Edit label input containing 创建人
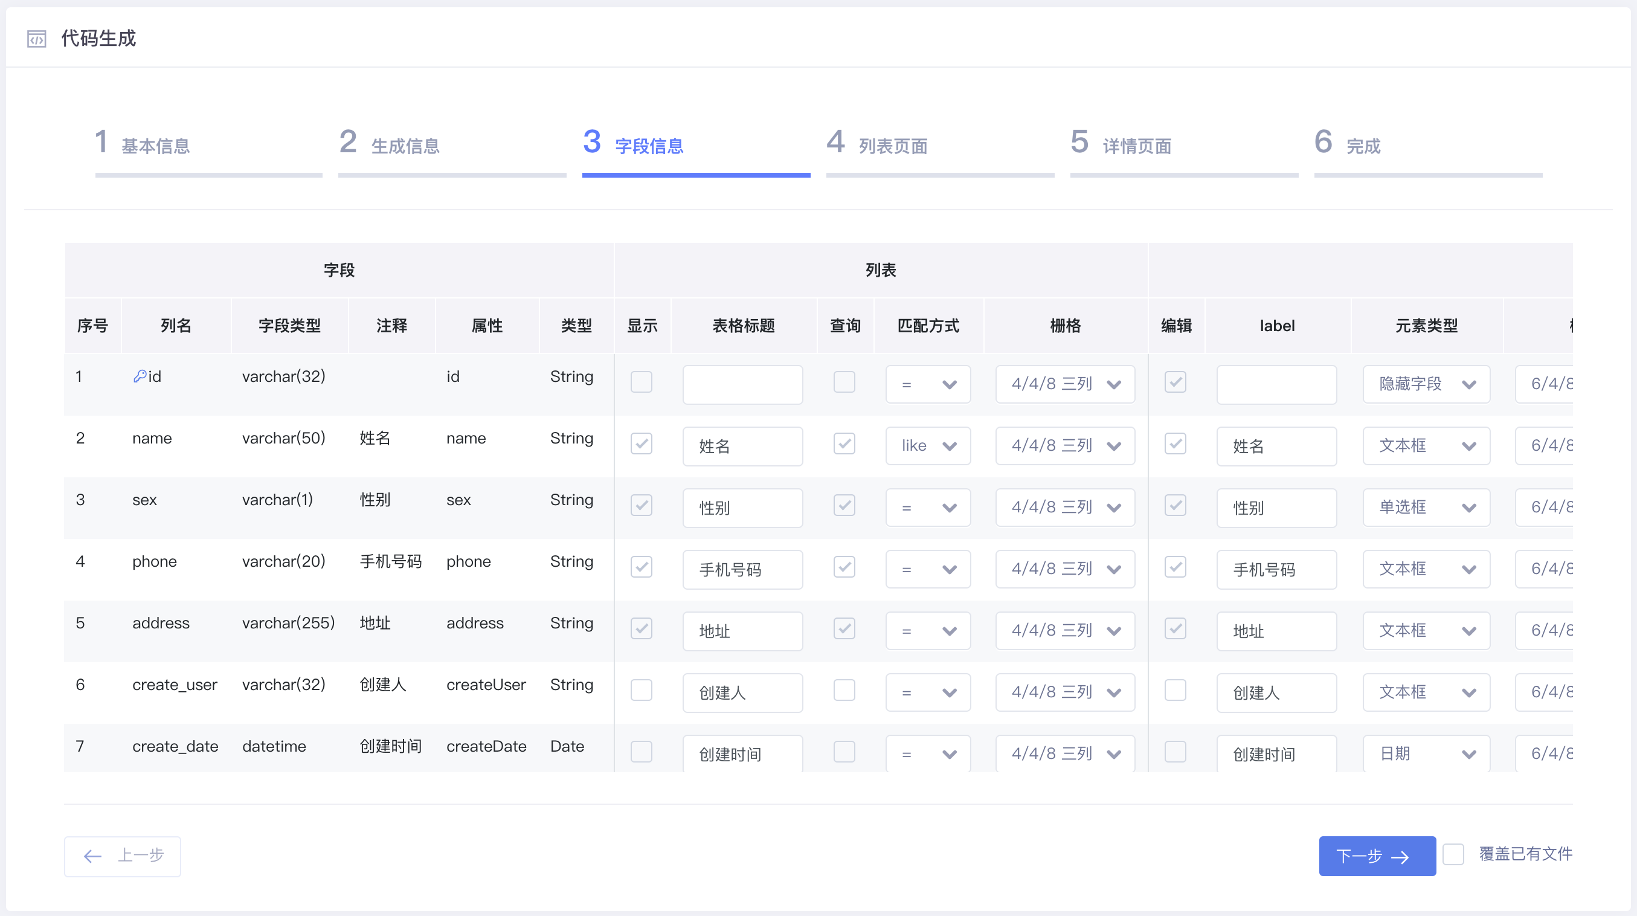The image size is (1637, 916). click(x=1276, y=693)
